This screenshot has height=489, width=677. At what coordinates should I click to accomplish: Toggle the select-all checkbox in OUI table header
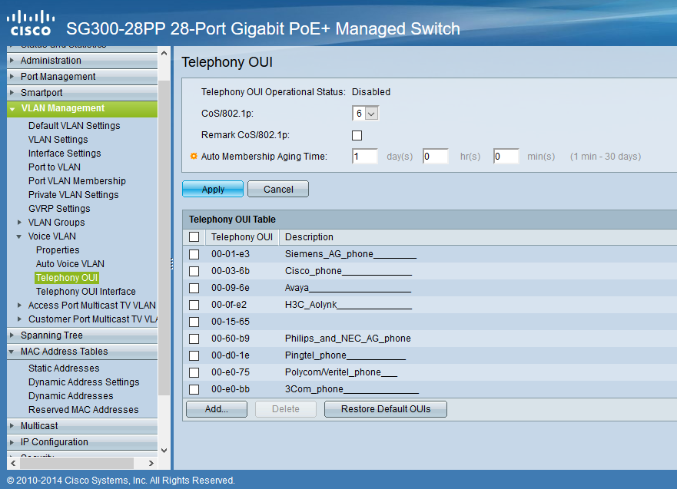194,236
